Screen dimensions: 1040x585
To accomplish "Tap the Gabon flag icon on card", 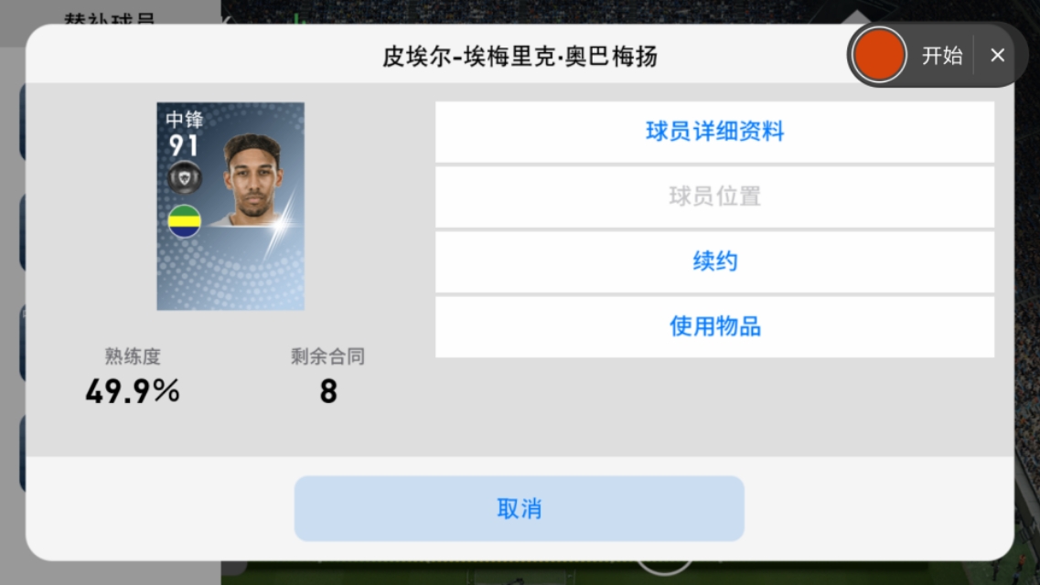I will 185,221.
